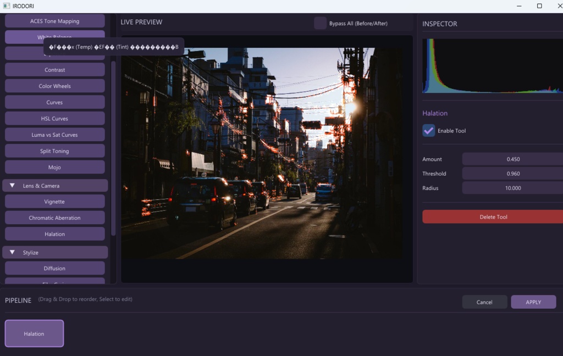Collapse the Stylize section triangle
Viewport: 563px width, 356px height.
pos(12,252)
